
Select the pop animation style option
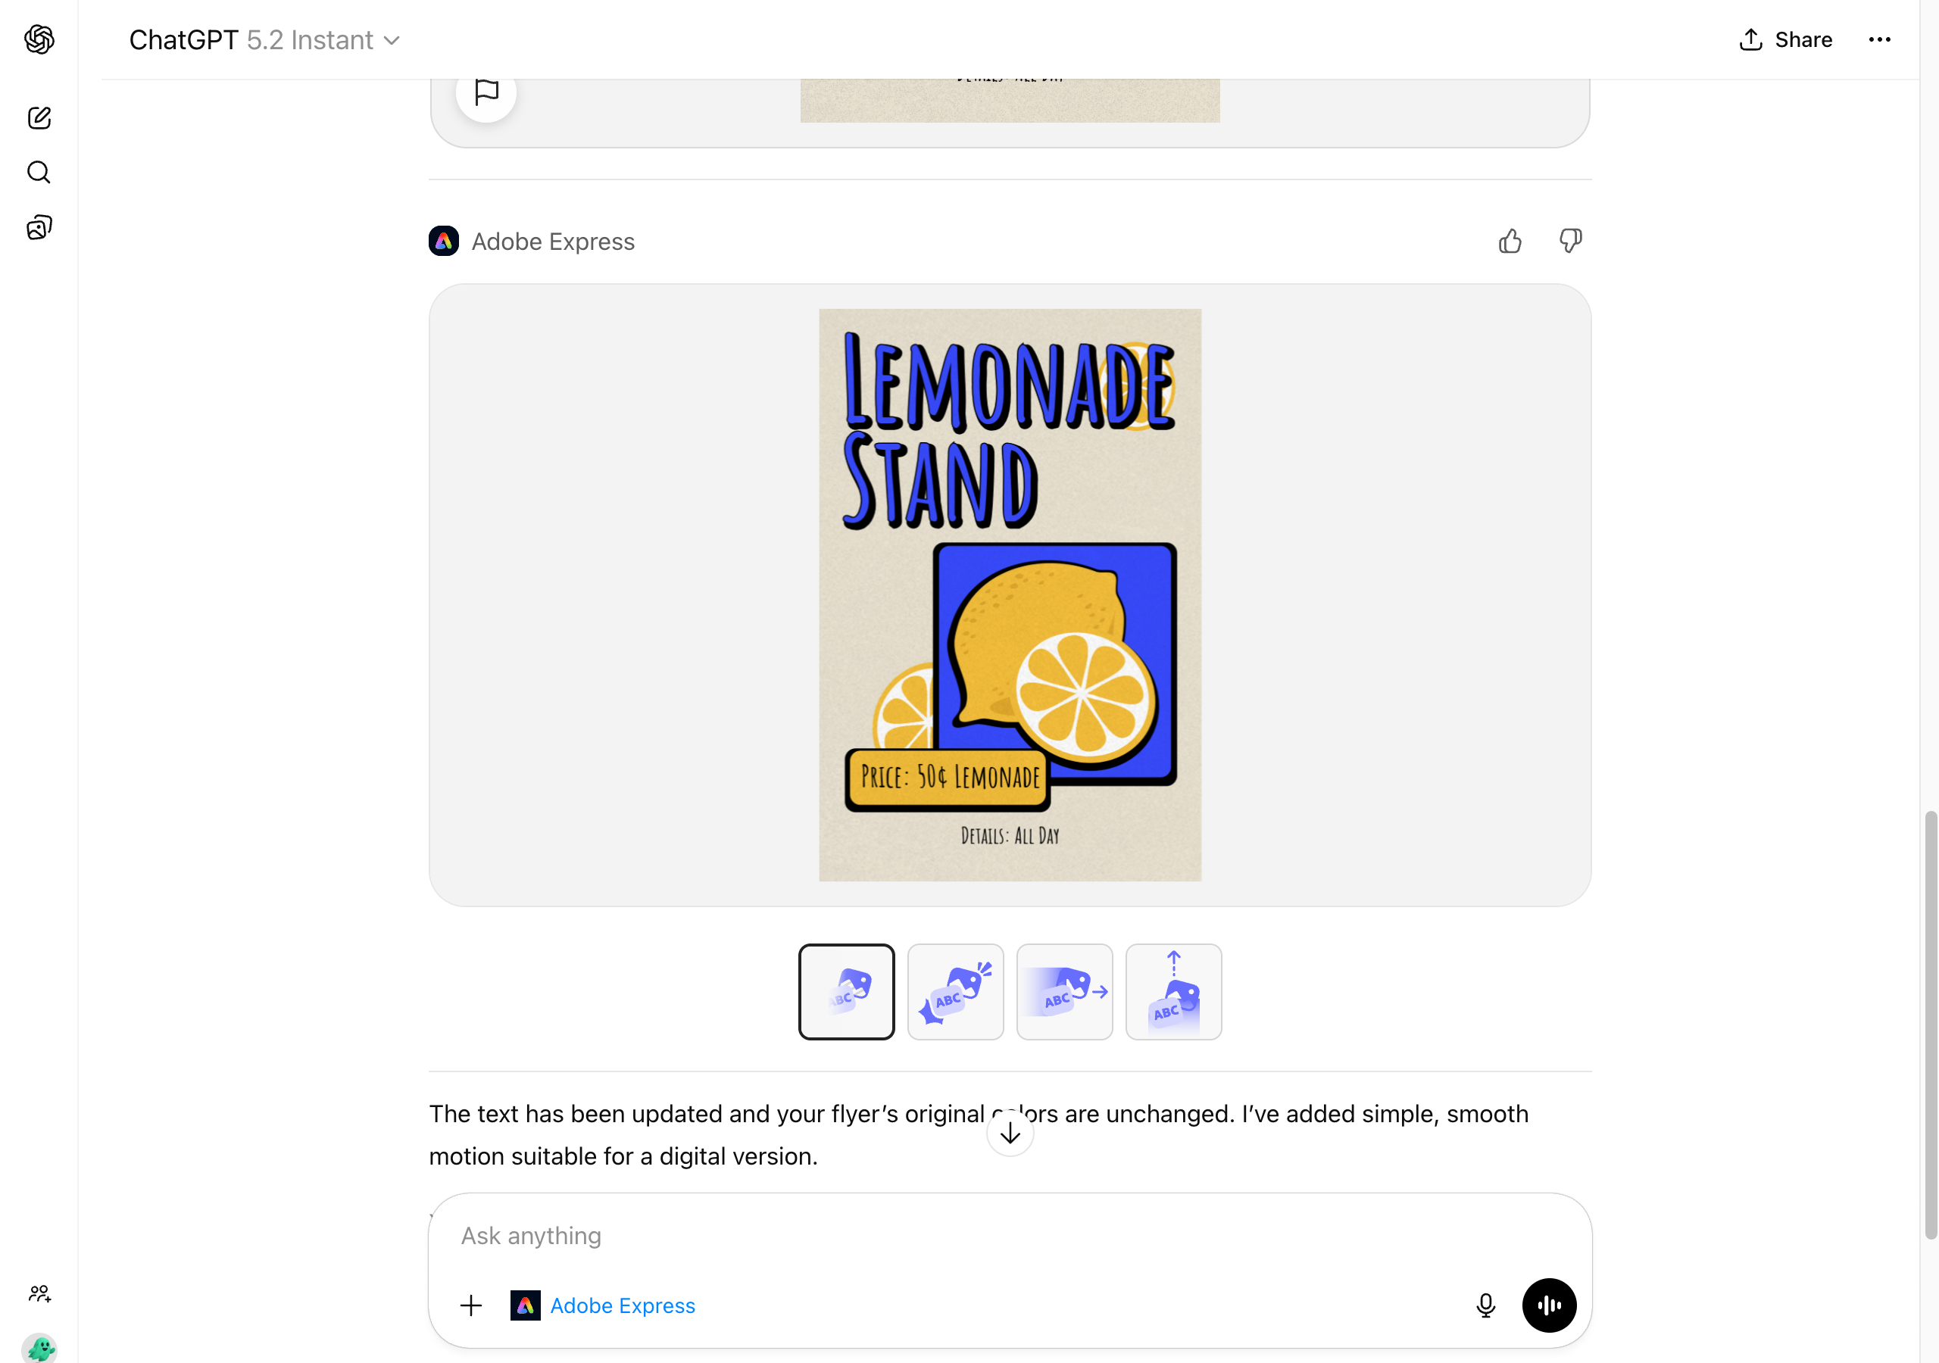coord(955,991)
